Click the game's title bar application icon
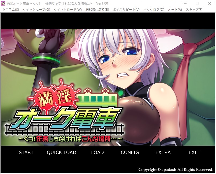The image size is (216, 174). [3, 3]
